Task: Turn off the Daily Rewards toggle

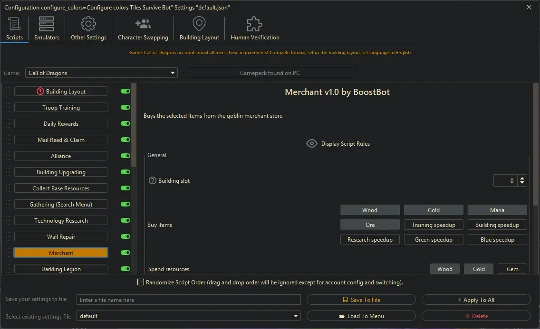Action: pyautogui.click(x=125, y=123)
